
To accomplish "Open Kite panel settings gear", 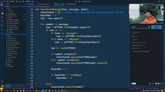I will [159, 84].
